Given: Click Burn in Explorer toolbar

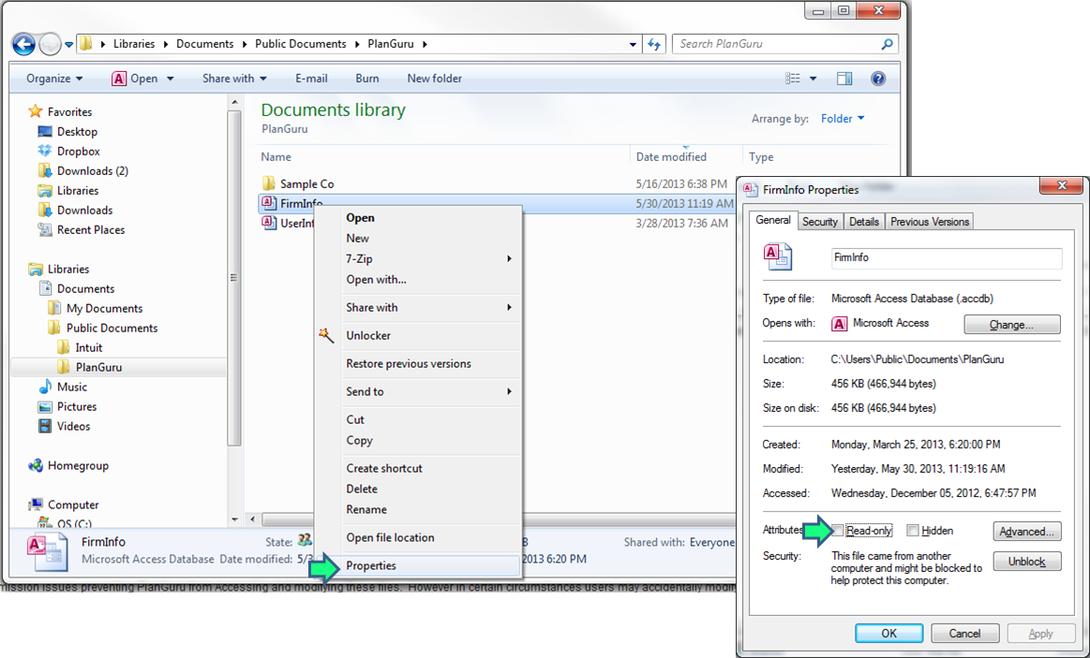Looking at the screenshot, I should (367, 79).
